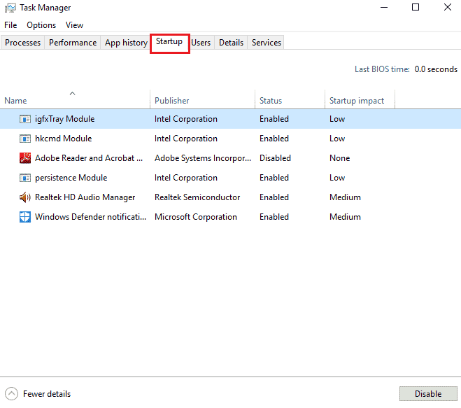Image resolution: width=461 pixels, height=408 pixels.
Task: Click the Medium impact of Windows Defender
Action: point(345,217)
